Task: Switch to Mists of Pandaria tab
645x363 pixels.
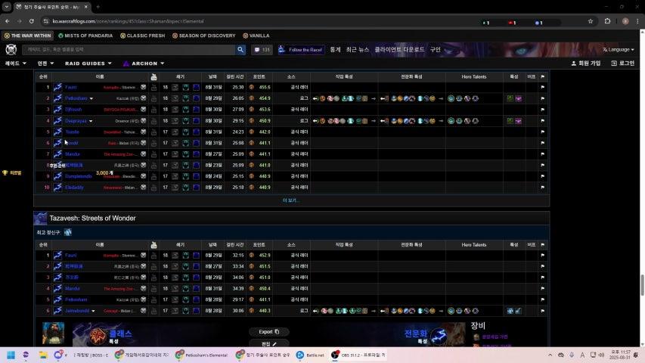Action: click(85, 36)
